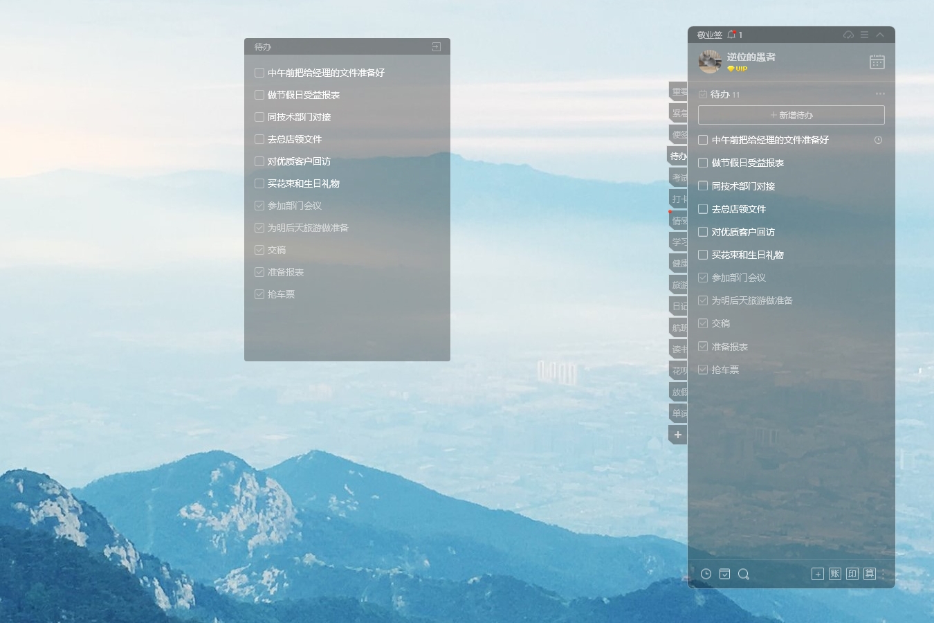Check 对优质客户回访 in floating 待办 widget
Screen dimensions: 934x623
tap(259, 161)
